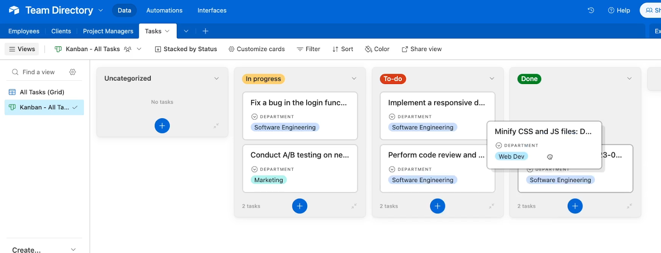This screenshot has height=253, width=661.
Task: Open the Clients table tab
Action: pos(61,31)
